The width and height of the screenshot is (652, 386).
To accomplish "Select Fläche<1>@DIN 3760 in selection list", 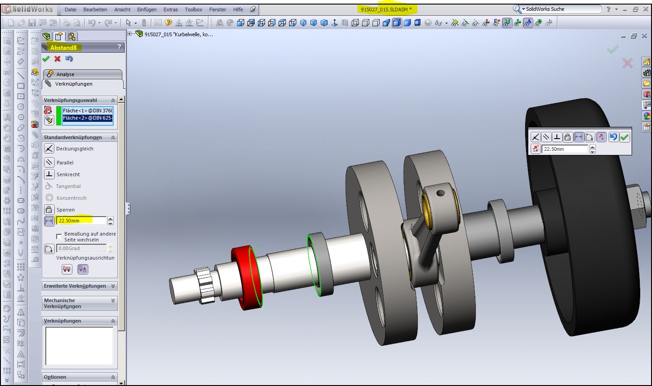I will coord(87,111).
